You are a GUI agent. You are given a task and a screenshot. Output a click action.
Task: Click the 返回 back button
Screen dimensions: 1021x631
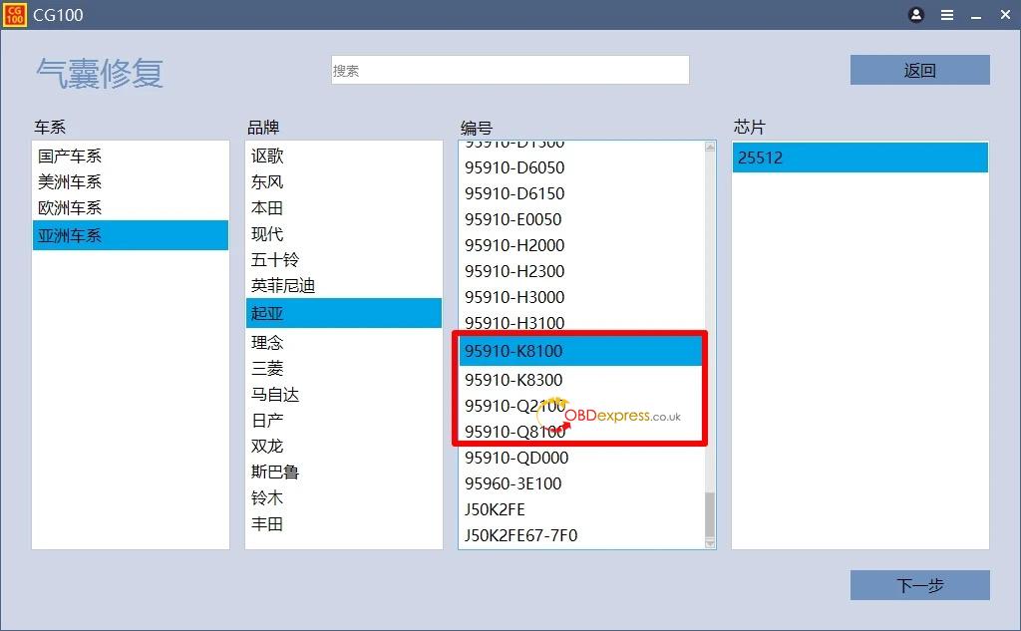(x=919, y=70)
